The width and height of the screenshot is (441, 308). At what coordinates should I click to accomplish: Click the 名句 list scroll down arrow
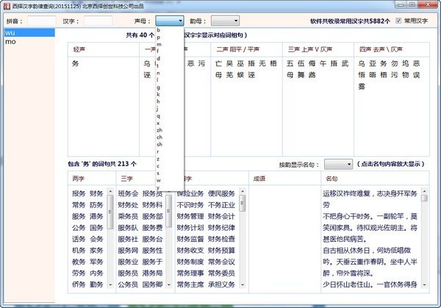click(424, 284)
